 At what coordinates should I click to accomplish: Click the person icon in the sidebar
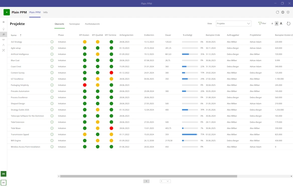(x=4, y=45)
